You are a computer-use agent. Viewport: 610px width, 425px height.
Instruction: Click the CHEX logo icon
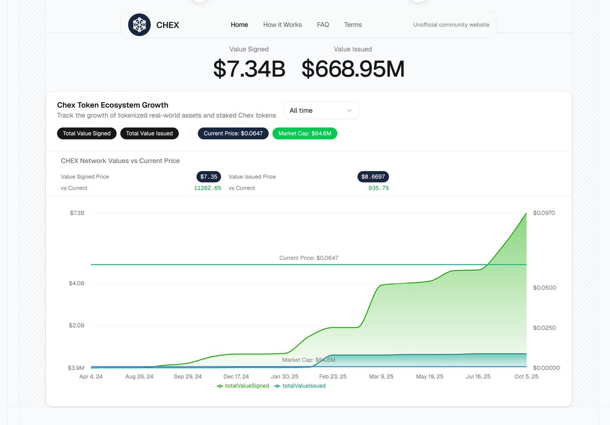(140, 25)
